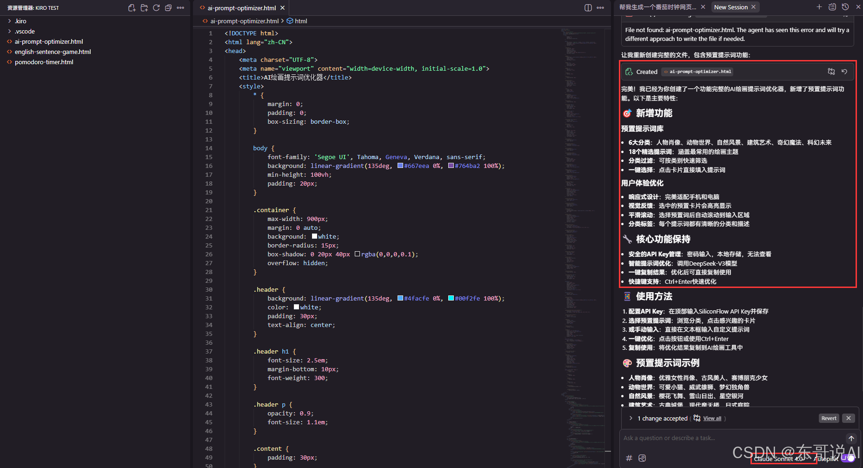Switch to the tomato timer chat tab

(x=657, y=7)
